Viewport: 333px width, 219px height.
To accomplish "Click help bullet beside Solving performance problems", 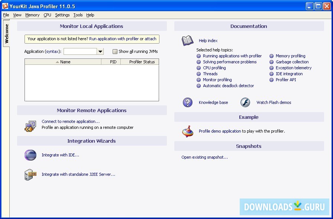I will coord(198,62).
